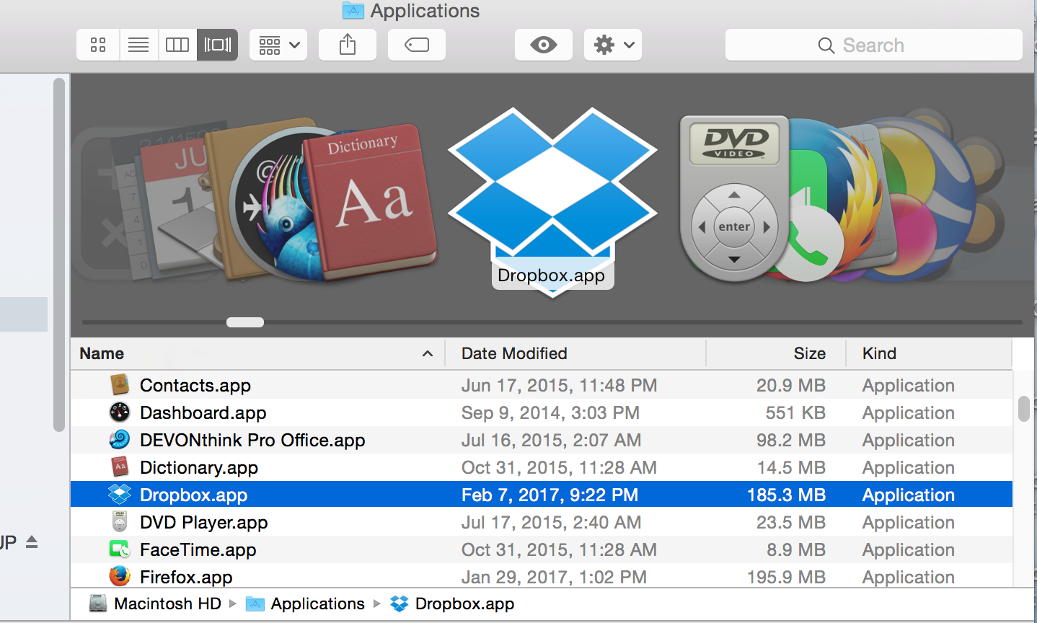Select the Dropbox.app file name

tap(194, 495)
